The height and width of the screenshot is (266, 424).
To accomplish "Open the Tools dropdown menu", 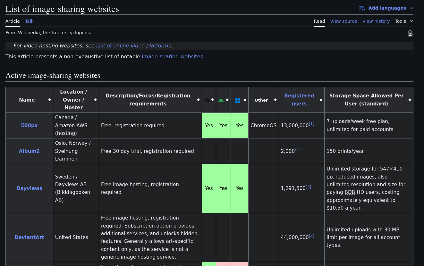I will [404, 21].
